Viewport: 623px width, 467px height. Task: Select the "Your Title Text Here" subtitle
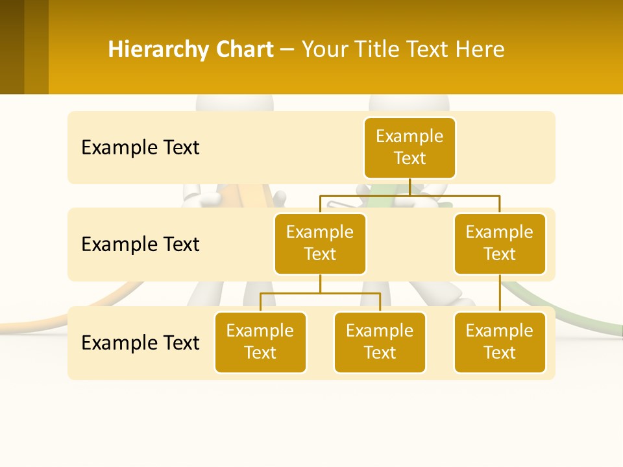click(x=402, y=49)
